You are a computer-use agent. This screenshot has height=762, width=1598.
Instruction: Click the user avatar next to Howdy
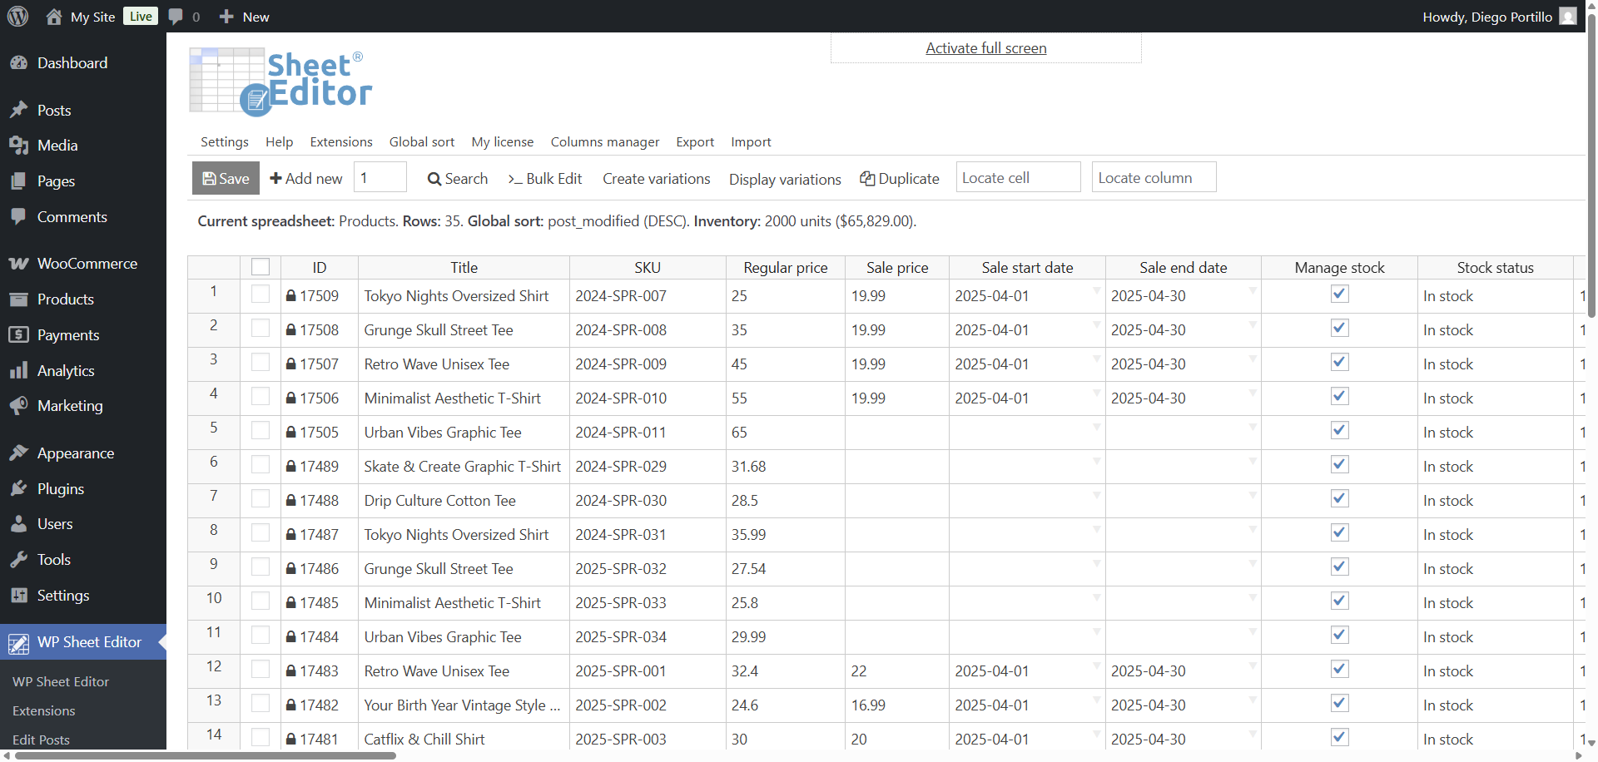pyautogui.click(x=1567, y=17)
